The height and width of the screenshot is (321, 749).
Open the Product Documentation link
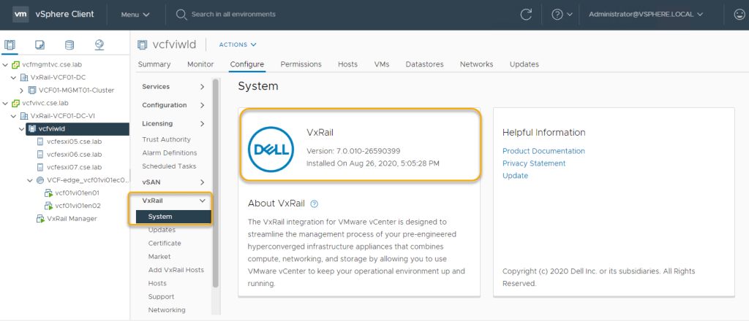pos(543,151)
